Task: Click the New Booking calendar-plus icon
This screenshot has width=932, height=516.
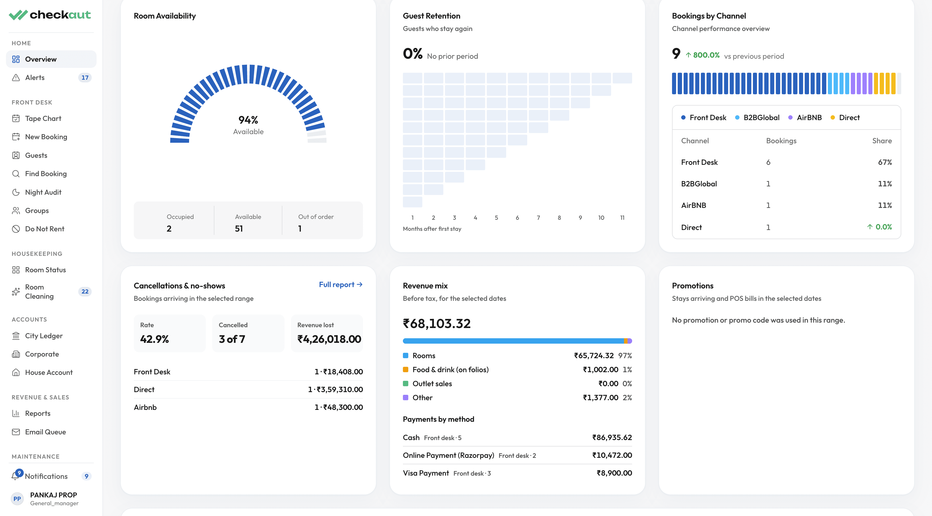Action: pos(16,137)
